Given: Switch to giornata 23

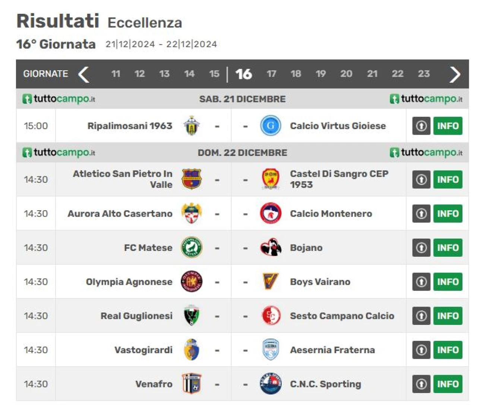Looking at the screenshot, I should click(424, 74).
